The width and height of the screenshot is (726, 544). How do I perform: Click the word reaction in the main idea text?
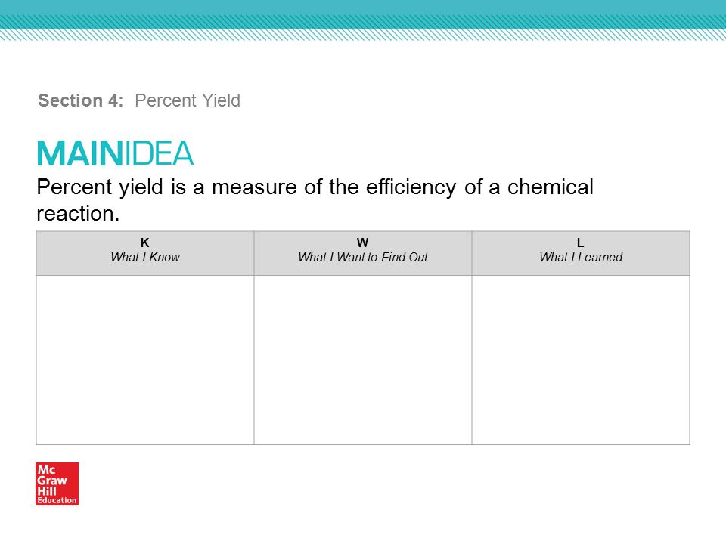[x=78, y=214]
